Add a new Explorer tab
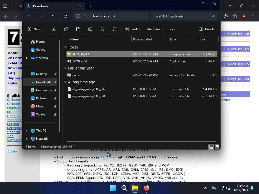 (x=91, y=6)
